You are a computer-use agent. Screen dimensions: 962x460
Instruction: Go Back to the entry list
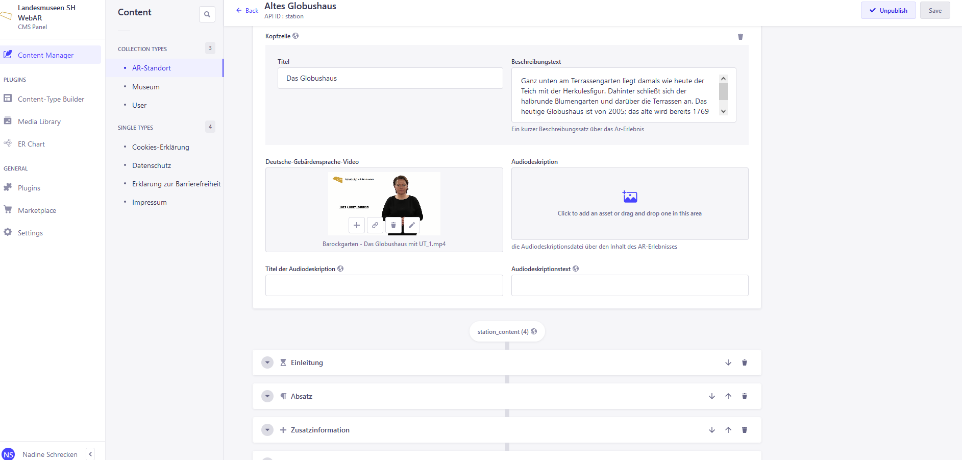[x=248, y=10]
